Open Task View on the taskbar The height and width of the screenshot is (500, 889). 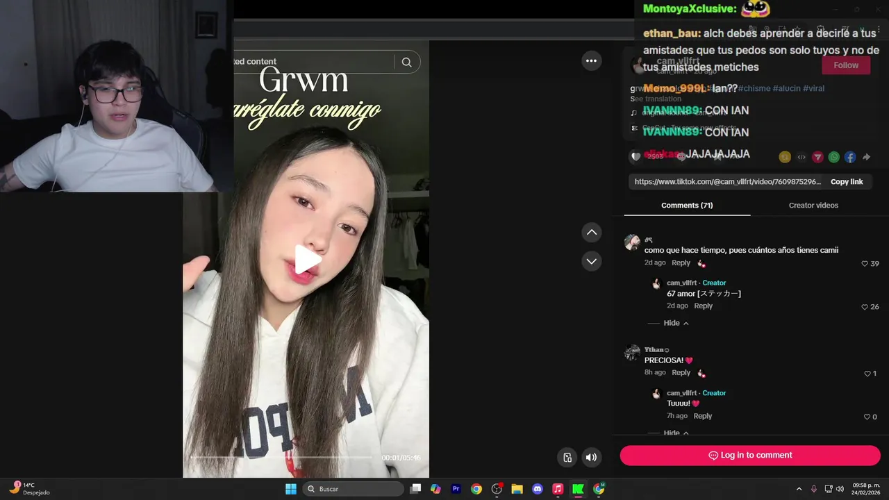(415, 489)
